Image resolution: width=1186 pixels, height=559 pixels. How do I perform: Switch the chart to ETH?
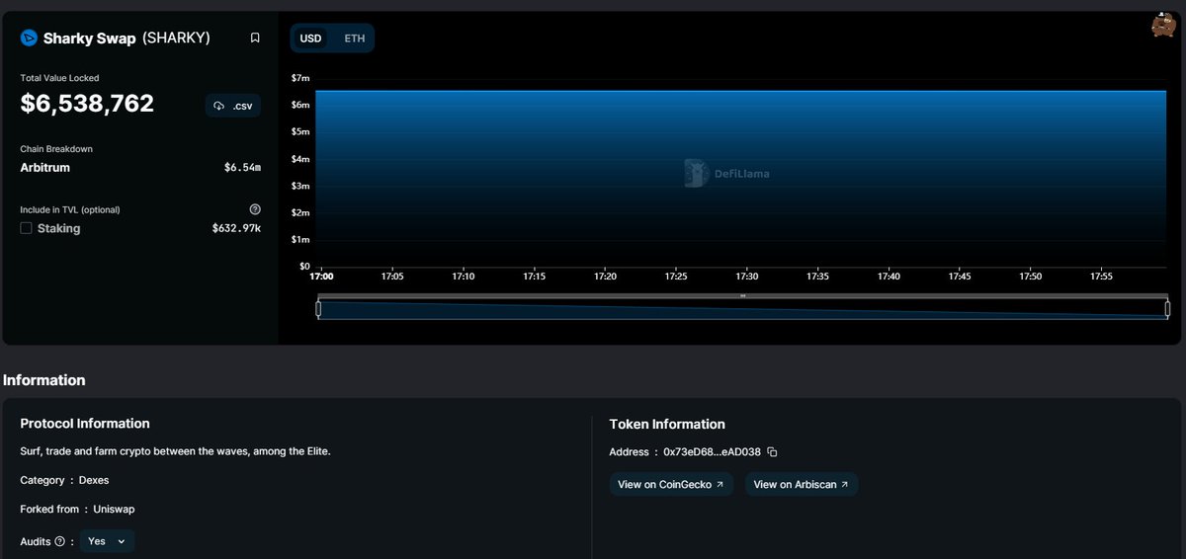(x=354, y=39)
